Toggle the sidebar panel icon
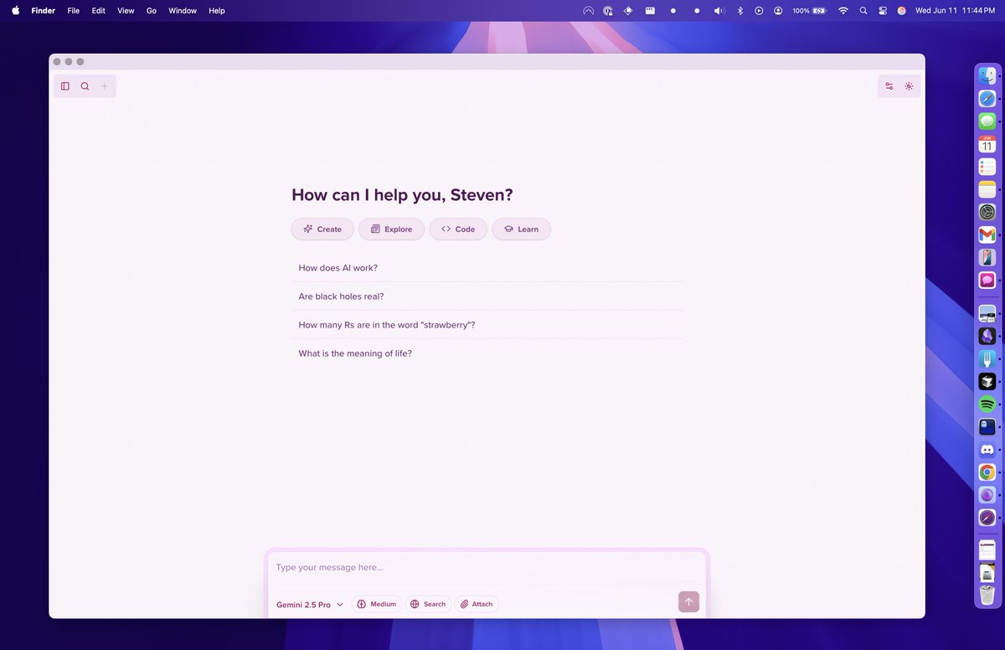Viewport: 1005px width, 650px height. (65, 86)
